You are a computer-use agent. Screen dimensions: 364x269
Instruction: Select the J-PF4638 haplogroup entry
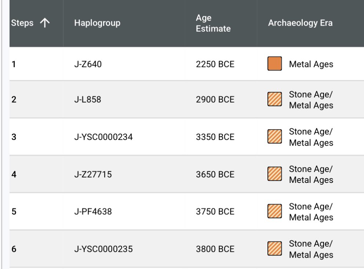pos(93,212)
